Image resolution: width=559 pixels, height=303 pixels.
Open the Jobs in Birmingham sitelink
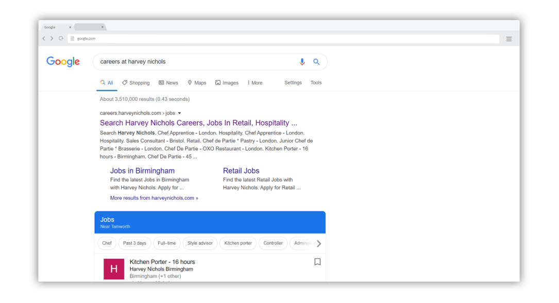pos(142,171)
